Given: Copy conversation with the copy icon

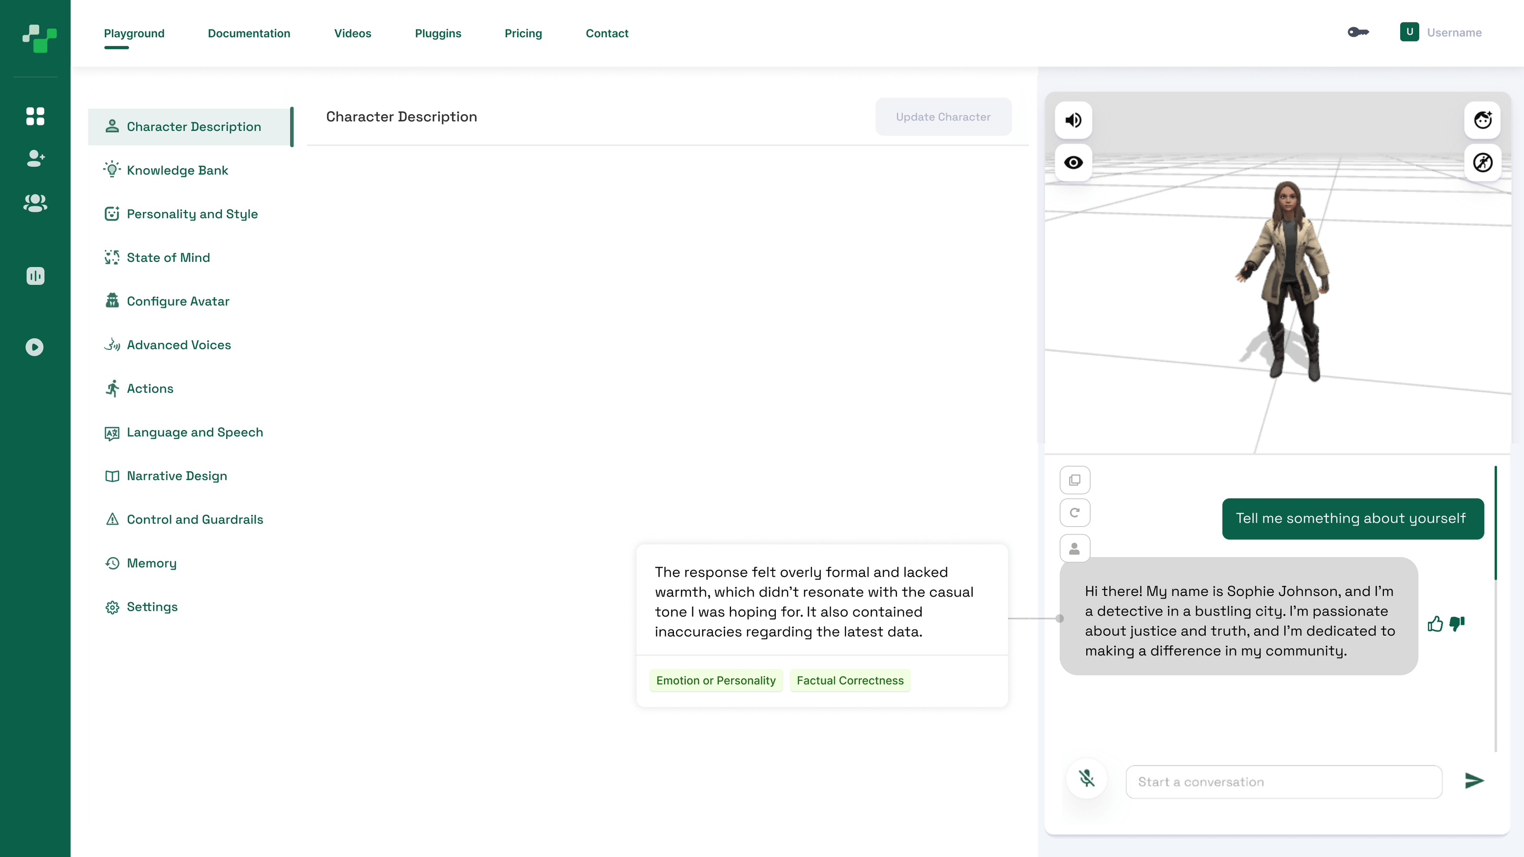Looking at the screenshot, I should pos(1074,479).
